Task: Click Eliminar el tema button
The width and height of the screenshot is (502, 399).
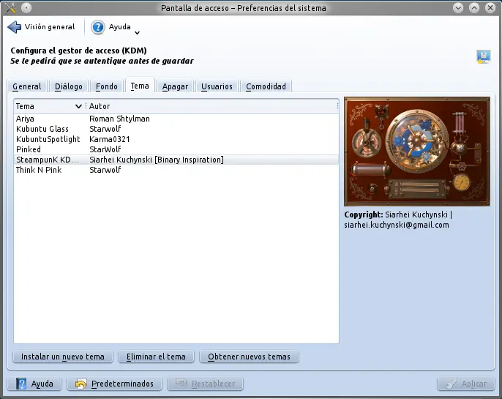Action: pyautogui.click(x=156, y=357)
